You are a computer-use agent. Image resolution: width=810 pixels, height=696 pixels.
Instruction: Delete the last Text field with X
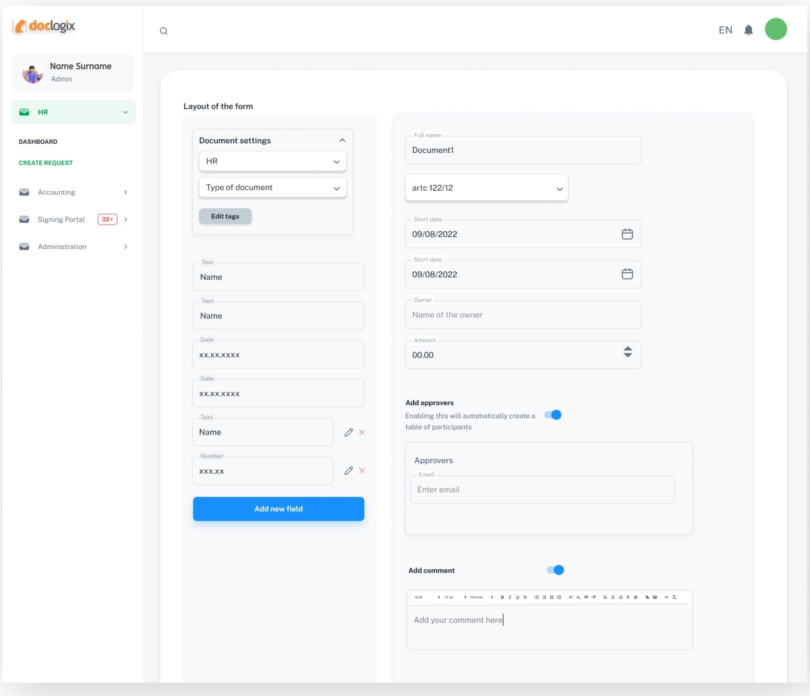click(362, 432)
